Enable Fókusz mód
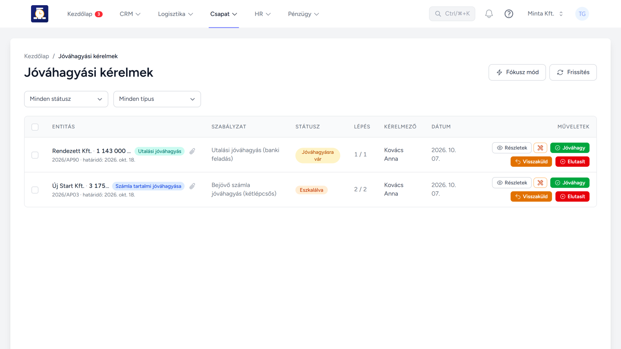This screenshot has height=349, width=621. (x=517, y=72)
